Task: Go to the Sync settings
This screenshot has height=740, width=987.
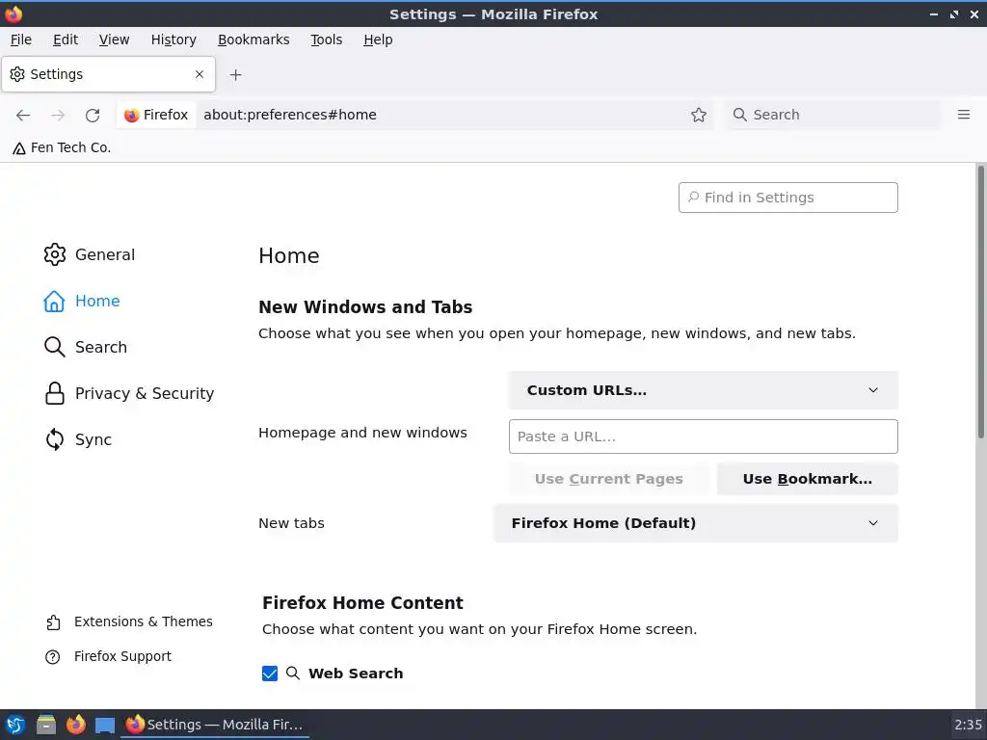Action: click(93, 439)
